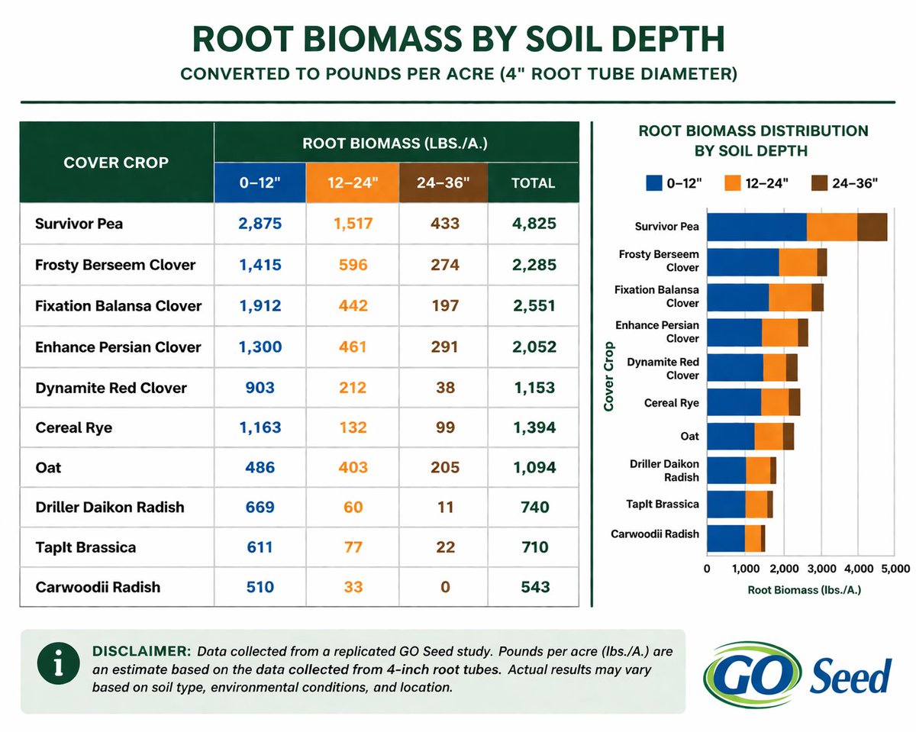Click Carwoodii Radish in the table
Screen dimensions: 916x732
(x=98, y=587)
